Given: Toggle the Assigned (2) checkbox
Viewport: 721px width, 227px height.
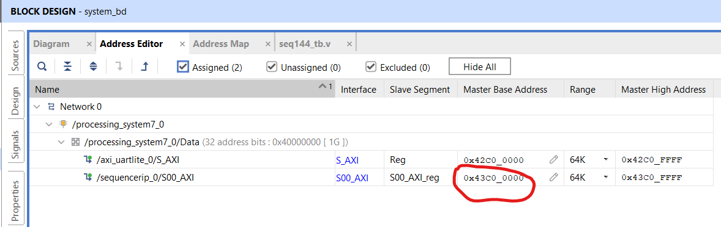Looking at the screenshot, I should point(183,67).
